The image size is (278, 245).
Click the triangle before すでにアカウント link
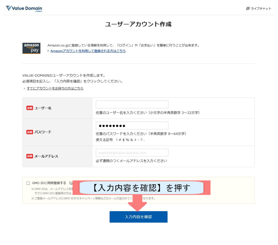[25, 88]
